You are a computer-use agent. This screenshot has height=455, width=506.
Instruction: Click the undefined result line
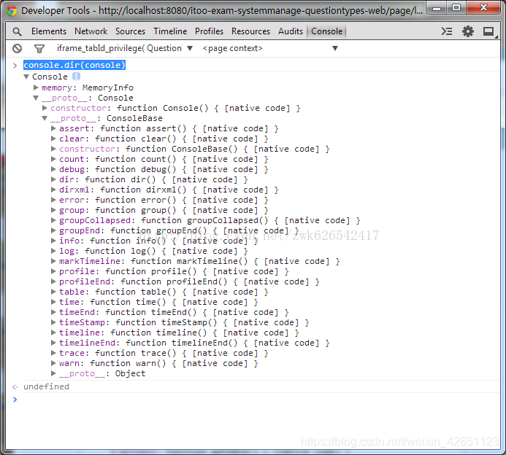click(x=46, y=386)
